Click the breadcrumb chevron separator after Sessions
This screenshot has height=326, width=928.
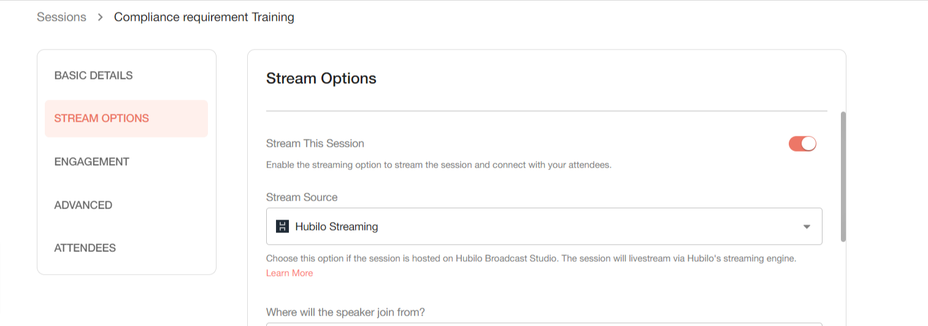pos(101,17)
